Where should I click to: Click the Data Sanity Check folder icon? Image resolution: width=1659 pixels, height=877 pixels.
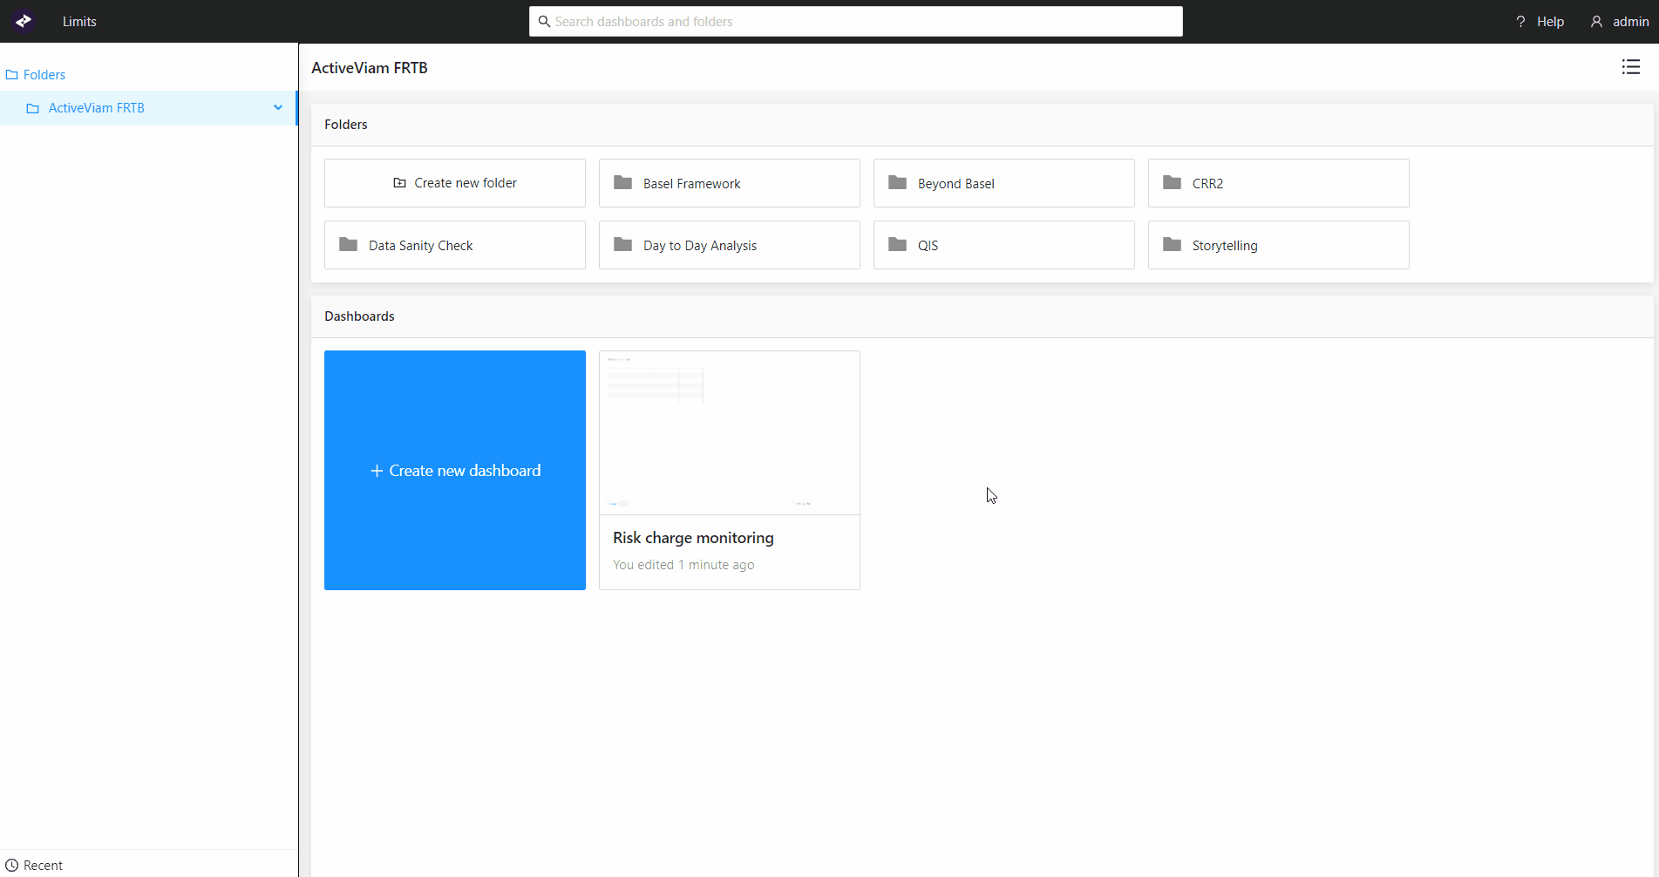pyautogui.click(x=348, y=244)
